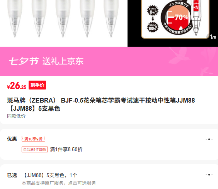Open selected option 【JJM88】5支黑色，1个

click(x=49, y=175)
